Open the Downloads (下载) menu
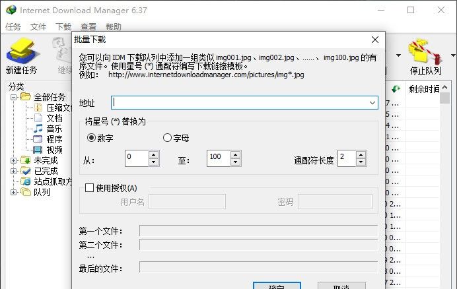The height and width of the screenshot is (289, 457). (x=63, y=27)
